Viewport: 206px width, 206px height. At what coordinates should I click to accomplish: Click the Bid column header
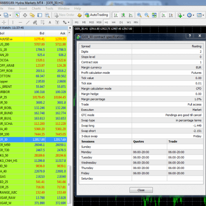click(x=42, y=33)
